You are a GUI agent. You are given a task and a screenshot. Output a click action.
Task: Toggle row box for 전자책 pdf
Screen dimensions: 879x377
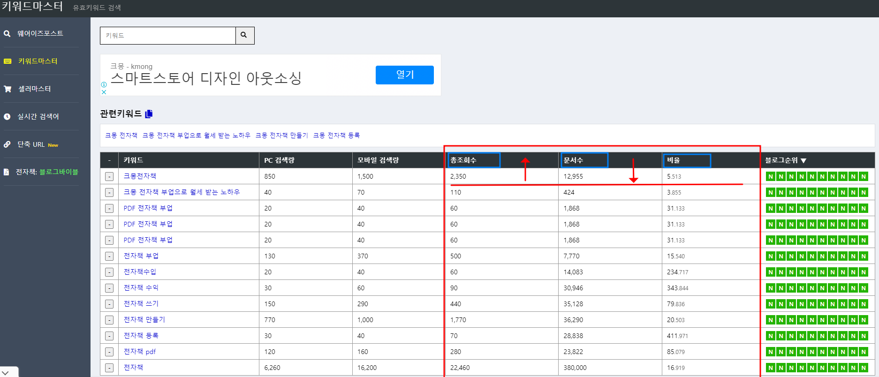click(x=109, y=352)
